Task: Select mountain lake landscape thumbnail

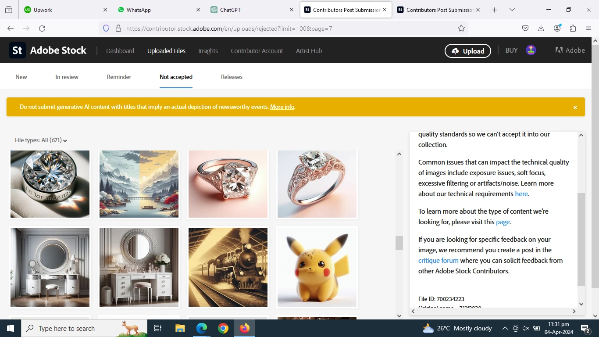Action: (139, 184)
